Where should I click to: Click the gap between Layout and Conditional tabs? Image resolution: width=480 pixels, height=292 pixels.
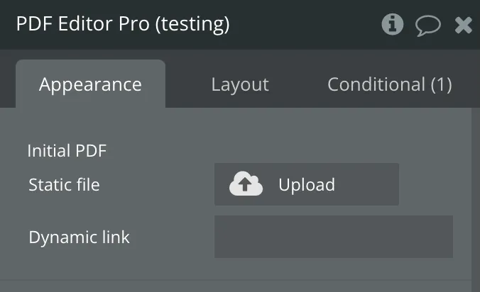tap(298, 84)
